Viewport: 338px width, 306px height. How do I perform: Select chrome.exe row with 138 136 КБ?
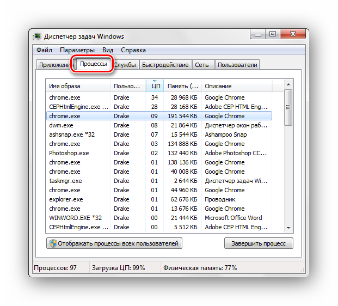click(x=159, y=162)
